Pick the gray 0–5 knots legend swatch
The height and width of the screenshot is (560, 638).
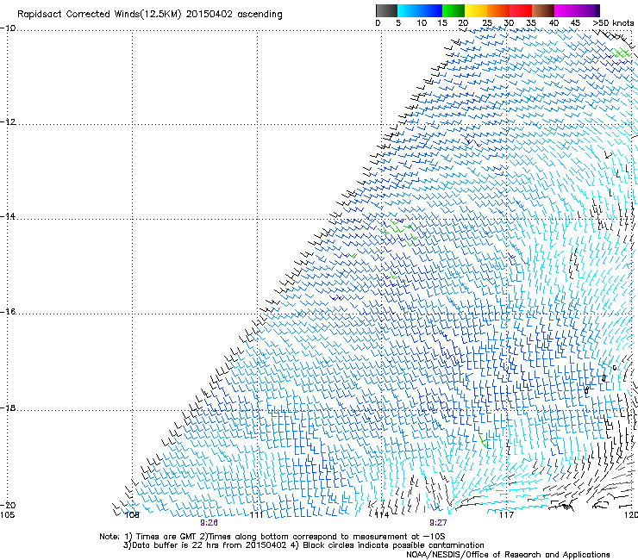[386, 10]
